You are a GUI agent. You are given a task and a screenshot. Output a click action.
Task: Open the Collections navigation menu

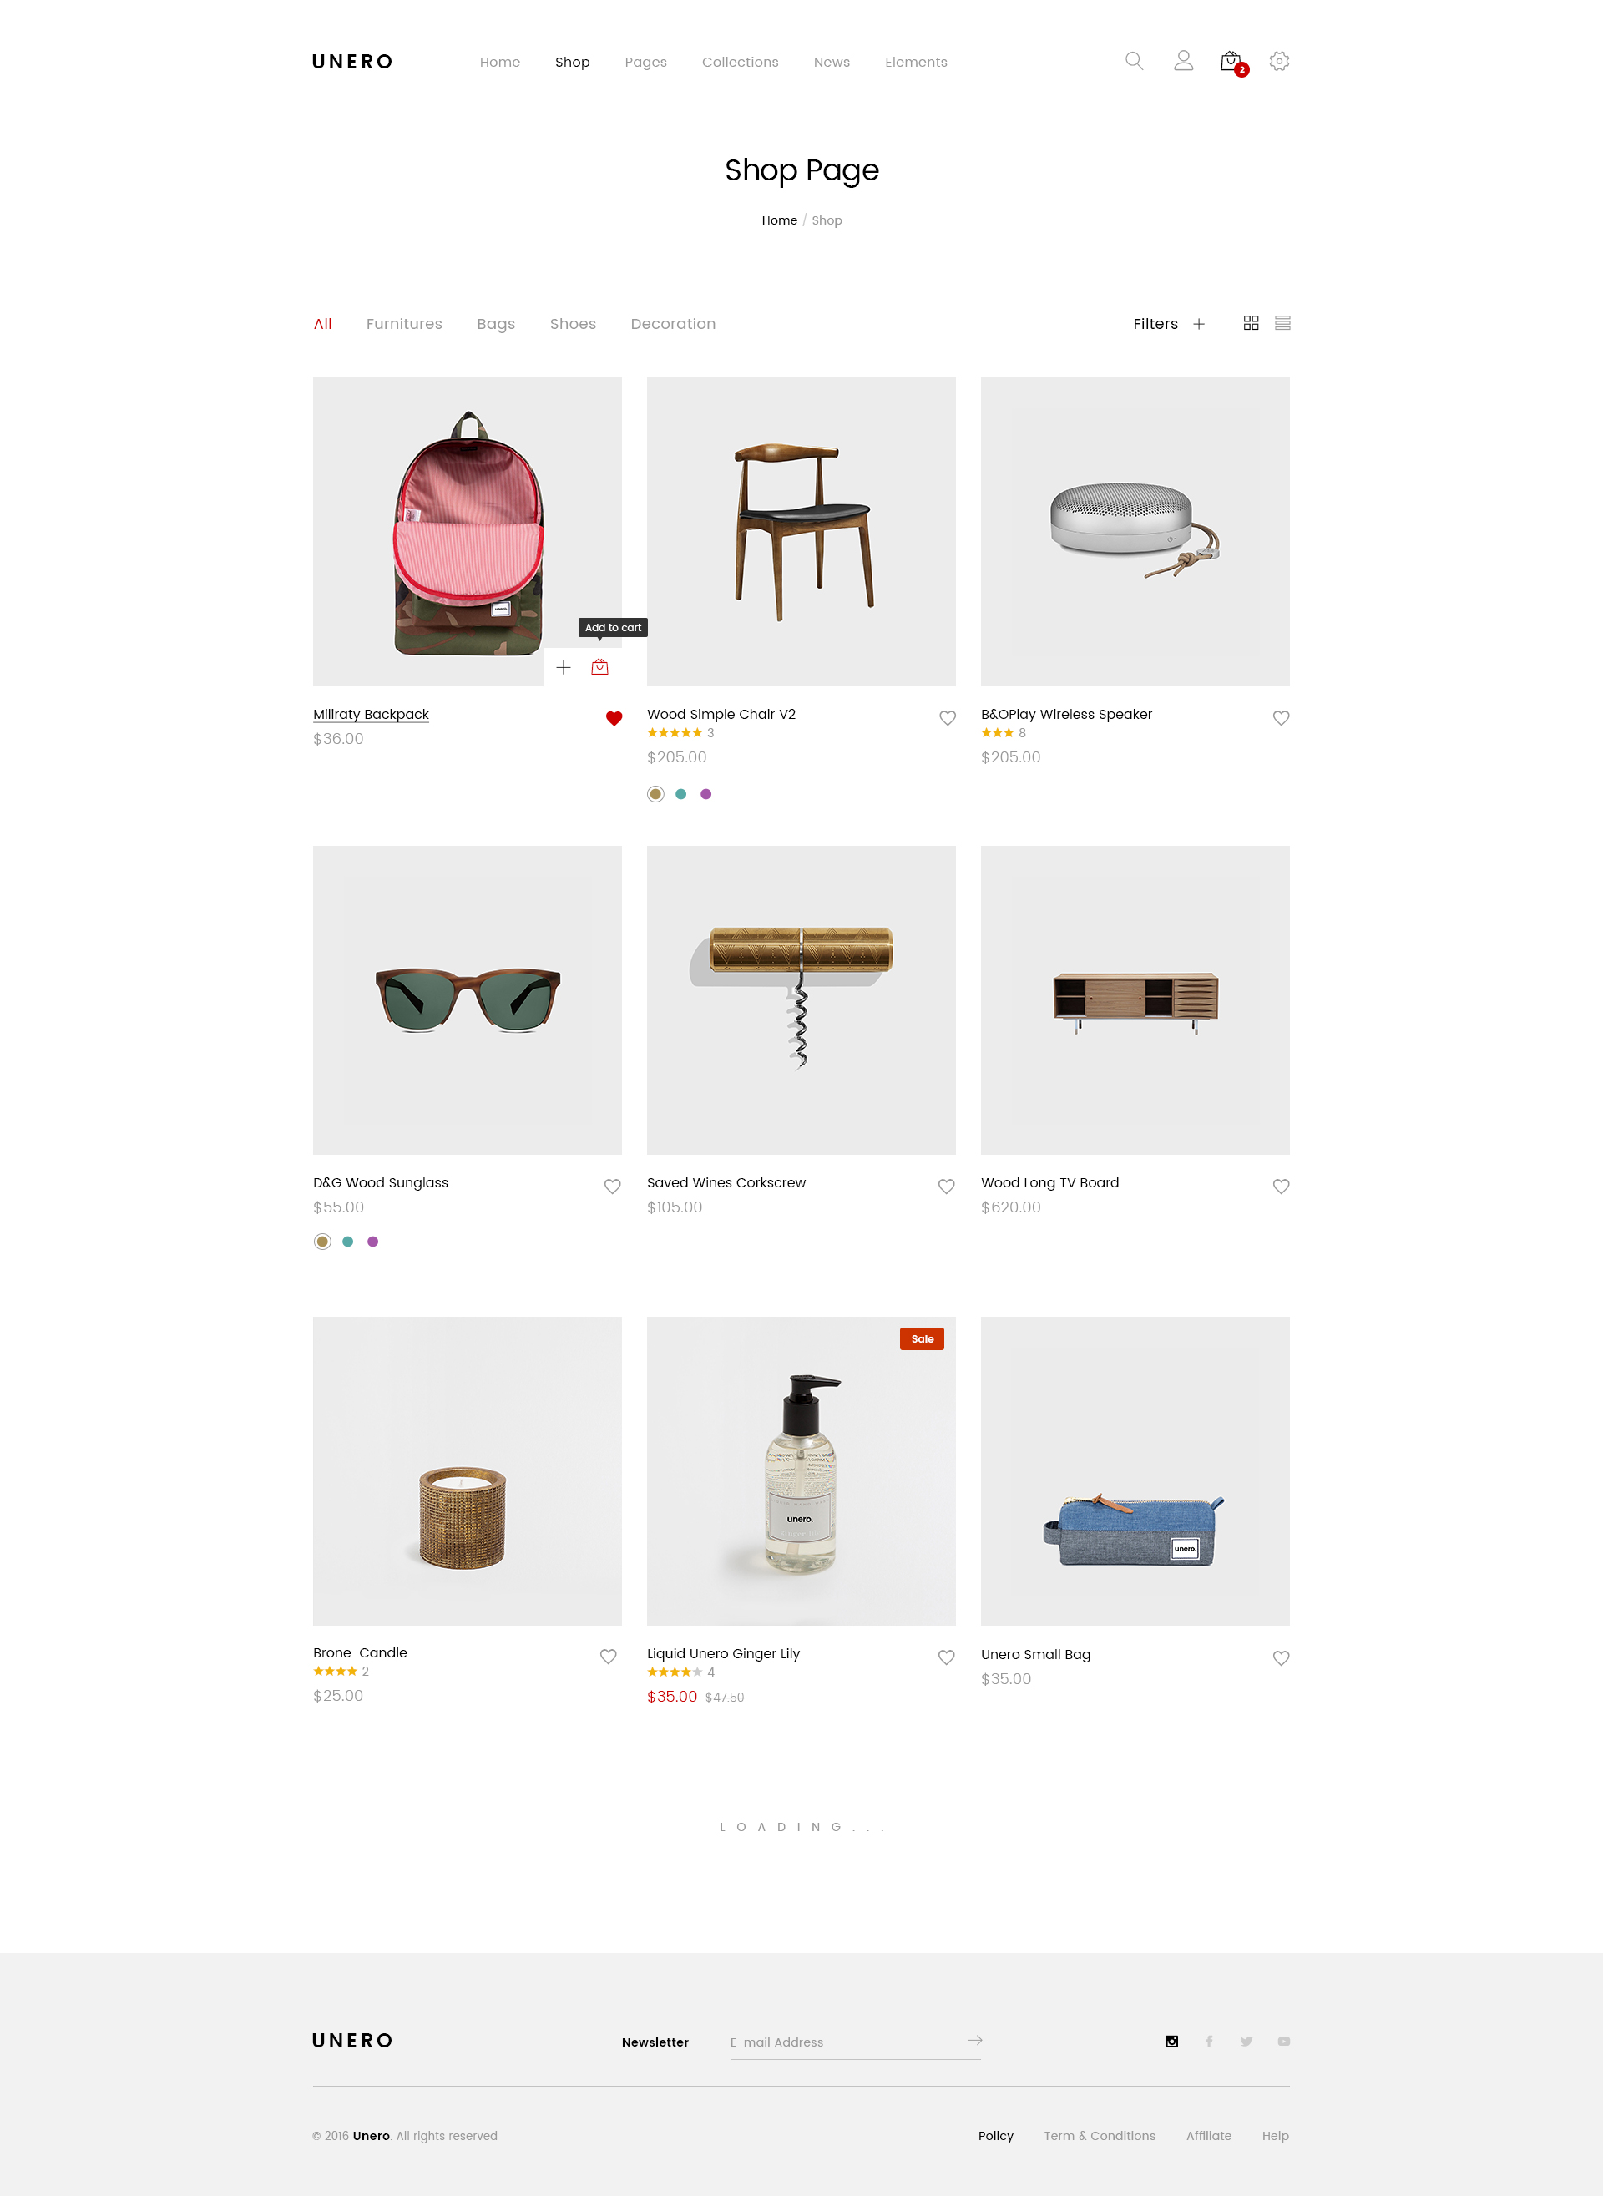click(740, 62)
